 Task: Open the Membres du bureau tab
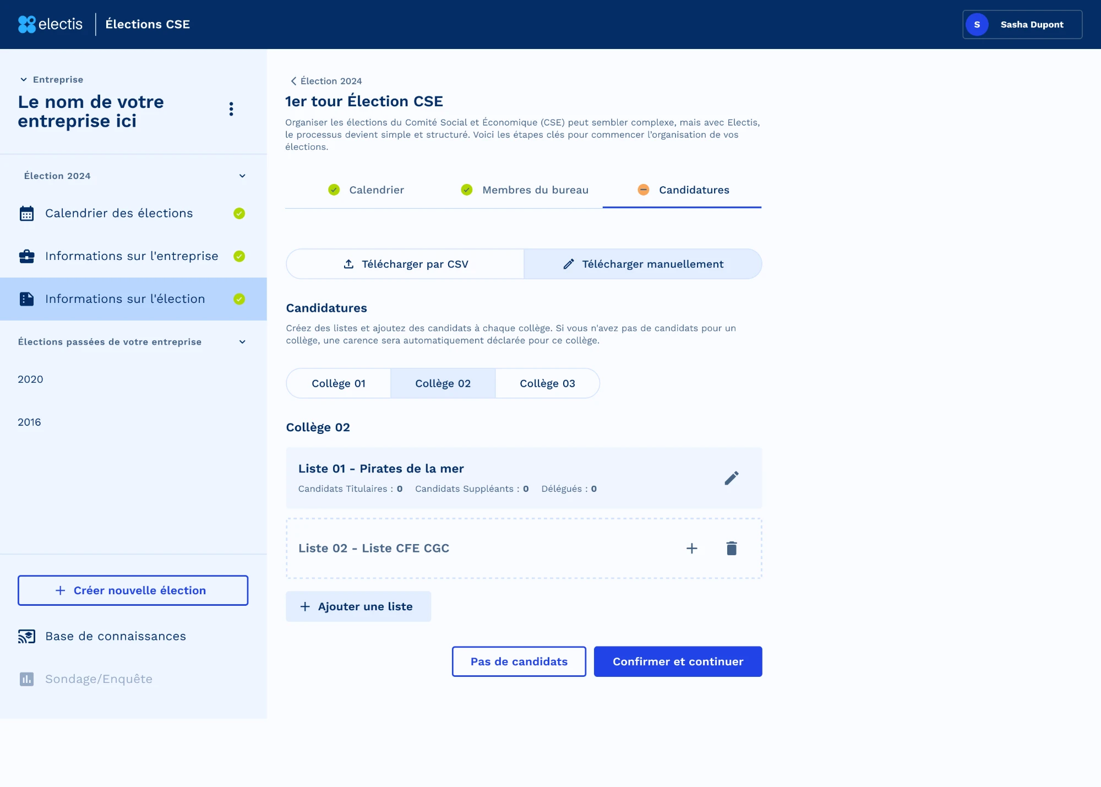click(x=525, y=190)
